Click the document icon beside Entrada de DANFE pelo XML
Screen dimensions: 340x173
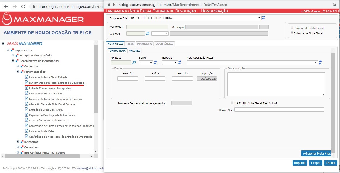pos(27,110)
